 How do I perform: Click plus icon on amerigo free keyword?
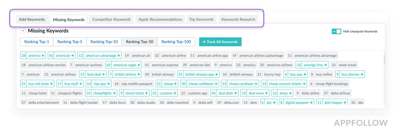click(x=326, y=65)
